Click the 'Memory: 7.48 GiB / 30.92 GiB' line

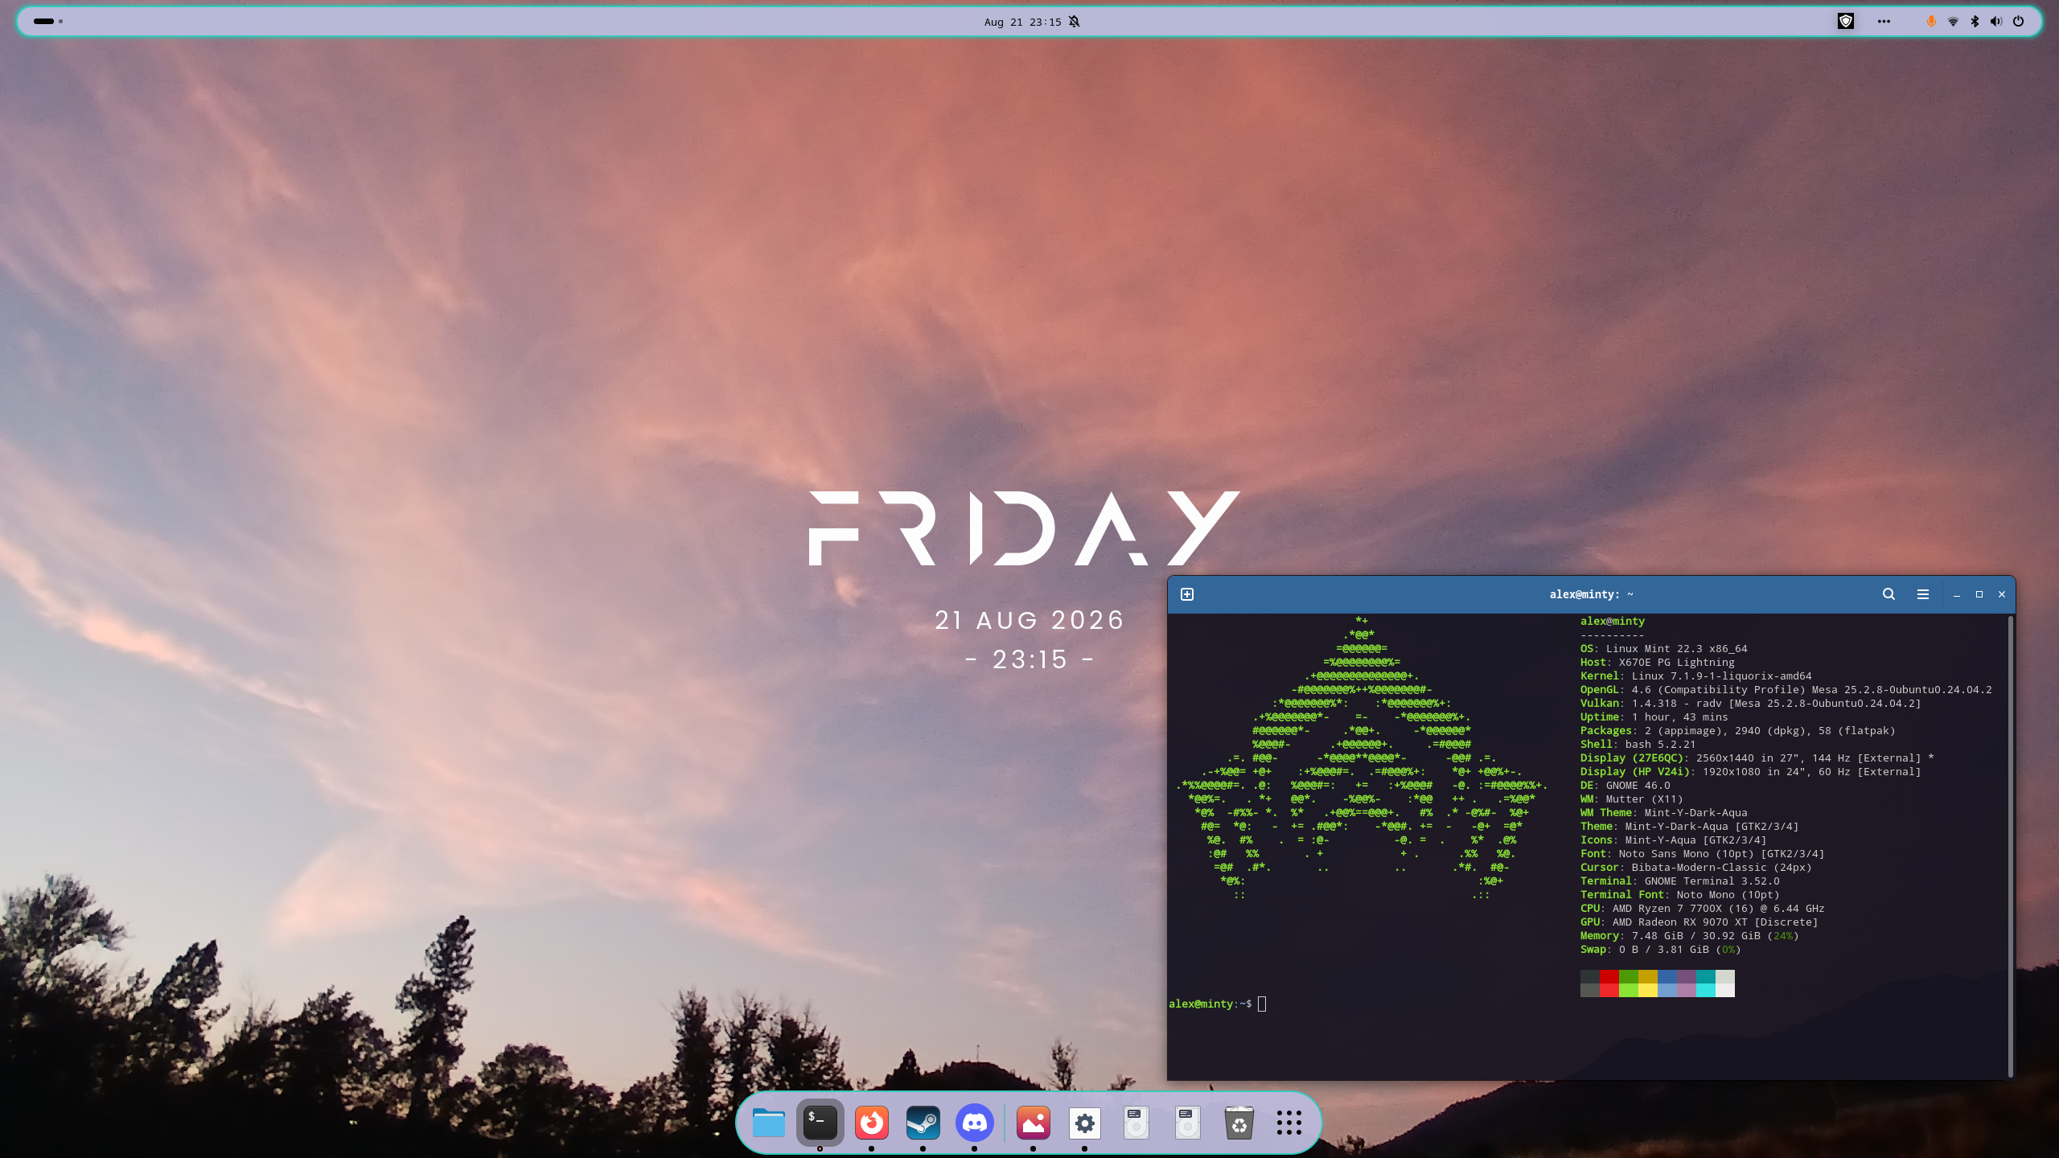click(x=1689, y=935)
